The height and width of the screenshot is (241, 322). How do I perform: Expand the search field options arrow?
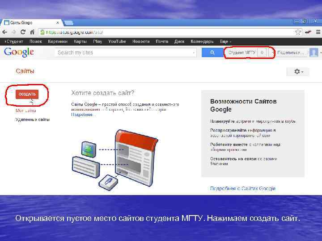[194, 53]
